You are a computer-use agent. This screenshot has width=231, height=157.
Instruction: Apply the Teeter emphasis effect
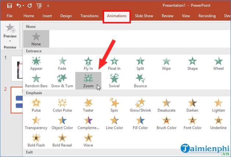88,105
